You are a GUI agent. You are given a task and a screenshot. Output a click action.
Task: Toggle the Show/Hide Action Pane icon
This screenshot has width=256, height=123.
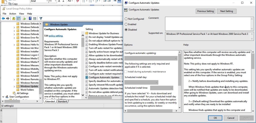[34, 18]
